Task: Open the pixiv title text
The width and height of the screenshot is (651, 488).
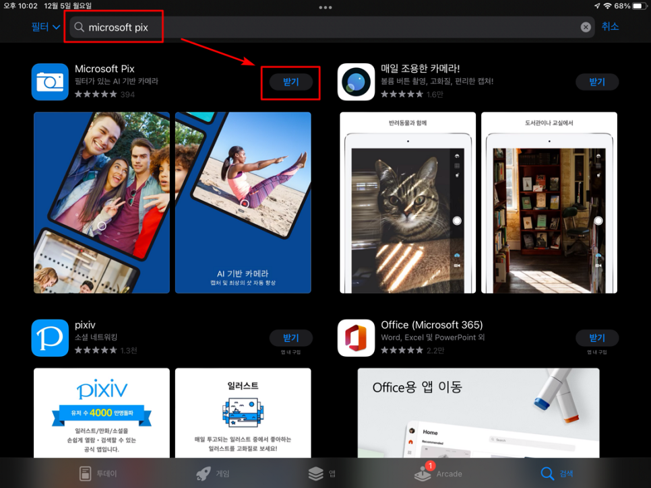Action: coord(85,324)
